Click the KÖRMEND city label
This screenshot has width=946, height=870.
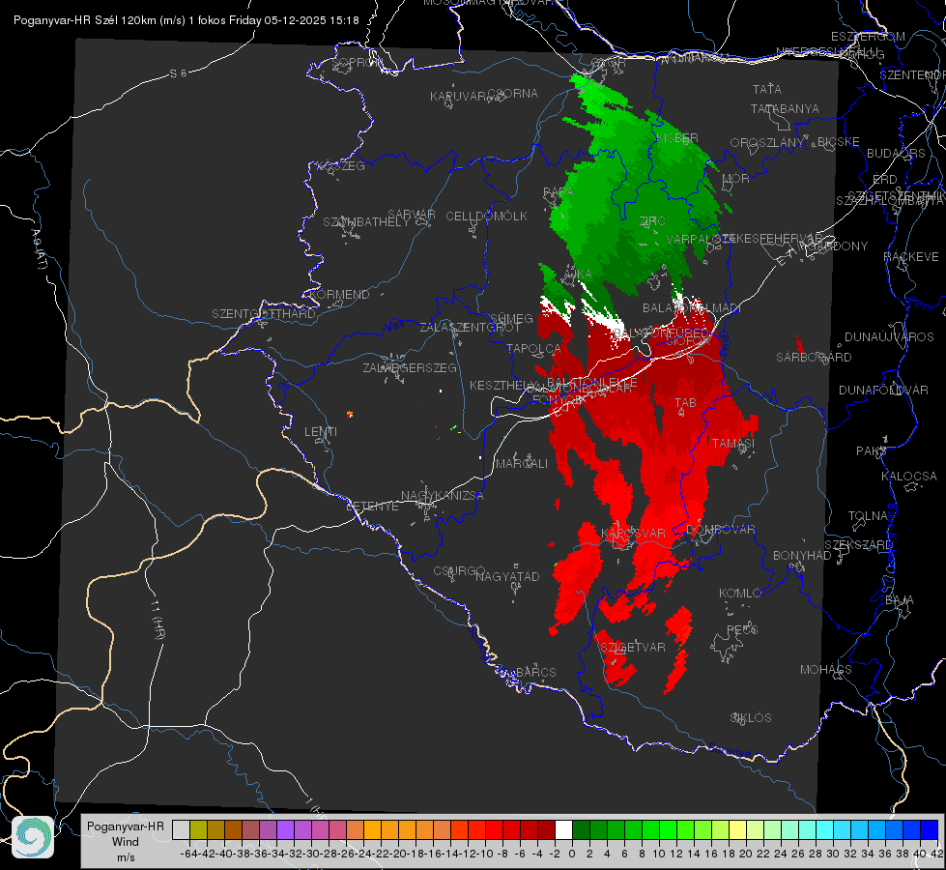340,295
